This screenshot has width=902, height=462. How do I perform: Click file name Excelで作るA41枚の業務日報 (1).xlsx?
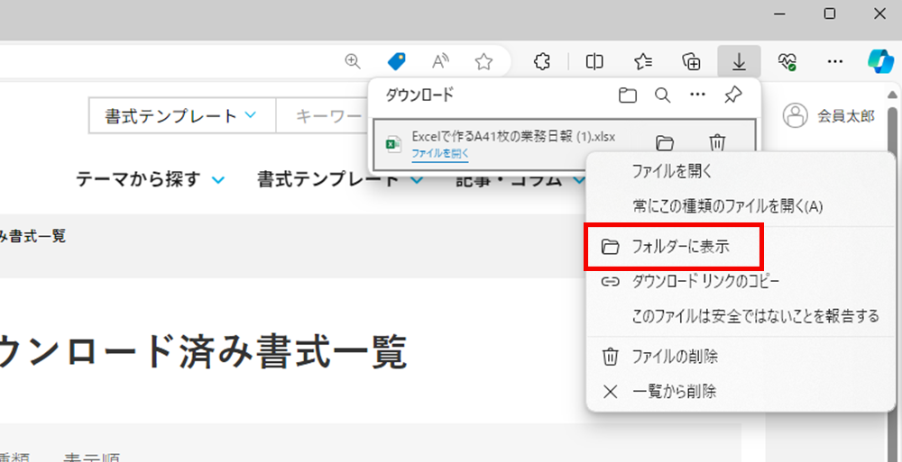[513, 136]
